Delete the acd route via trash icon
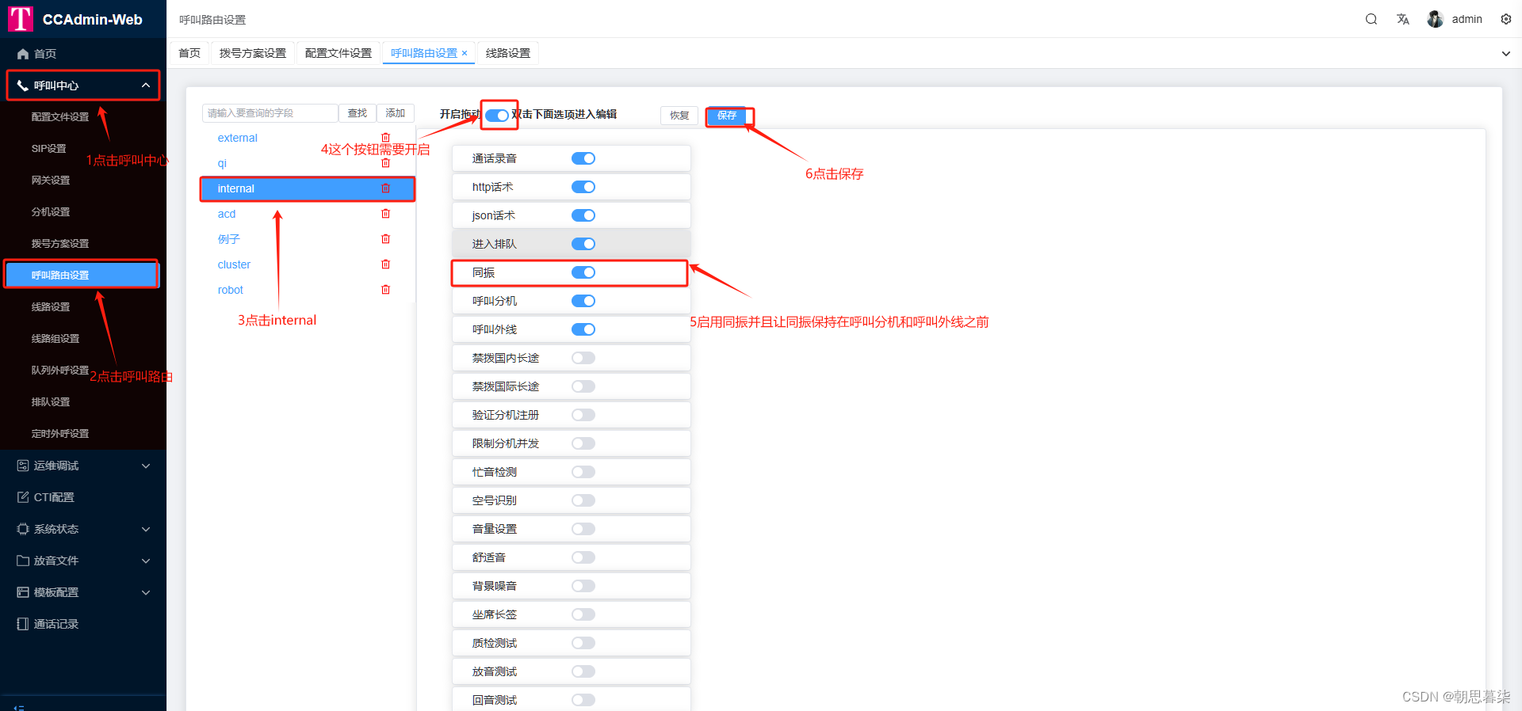The height and width of the screenshot is (711, 1522). click(386, 214)
